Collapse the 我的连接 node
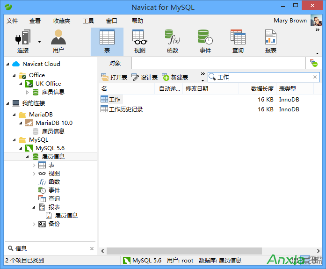 (x=7, y=103)
